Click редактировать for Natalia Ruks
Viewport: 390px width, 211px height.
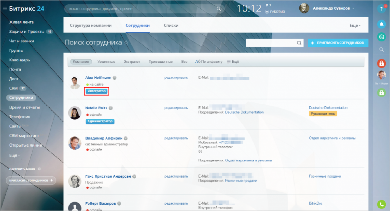coord(176,108)
